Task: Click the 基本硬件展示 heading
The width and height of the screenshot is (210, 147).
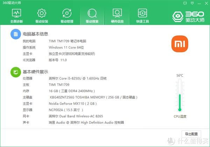Action: click(x=35, y=72)
